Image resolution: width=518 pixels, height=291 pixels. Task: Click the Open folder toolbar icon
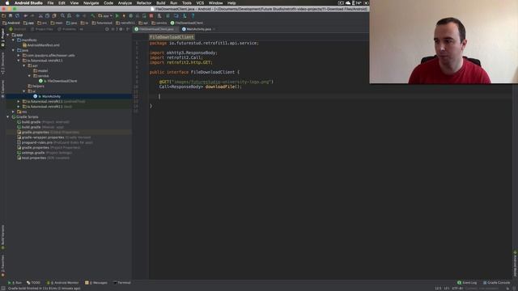(x=3, y=16)
